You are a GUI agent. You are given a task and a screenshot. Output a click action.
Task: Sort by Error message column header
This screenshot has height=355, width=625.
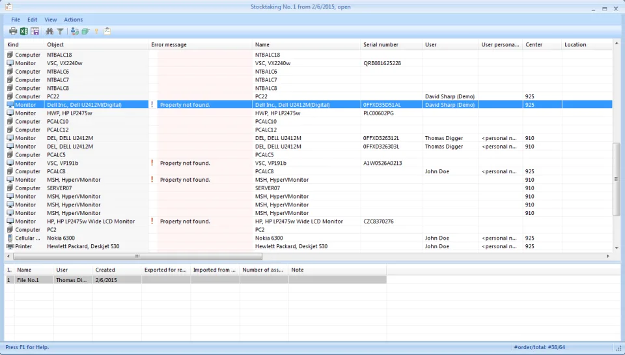pos(200,45)
